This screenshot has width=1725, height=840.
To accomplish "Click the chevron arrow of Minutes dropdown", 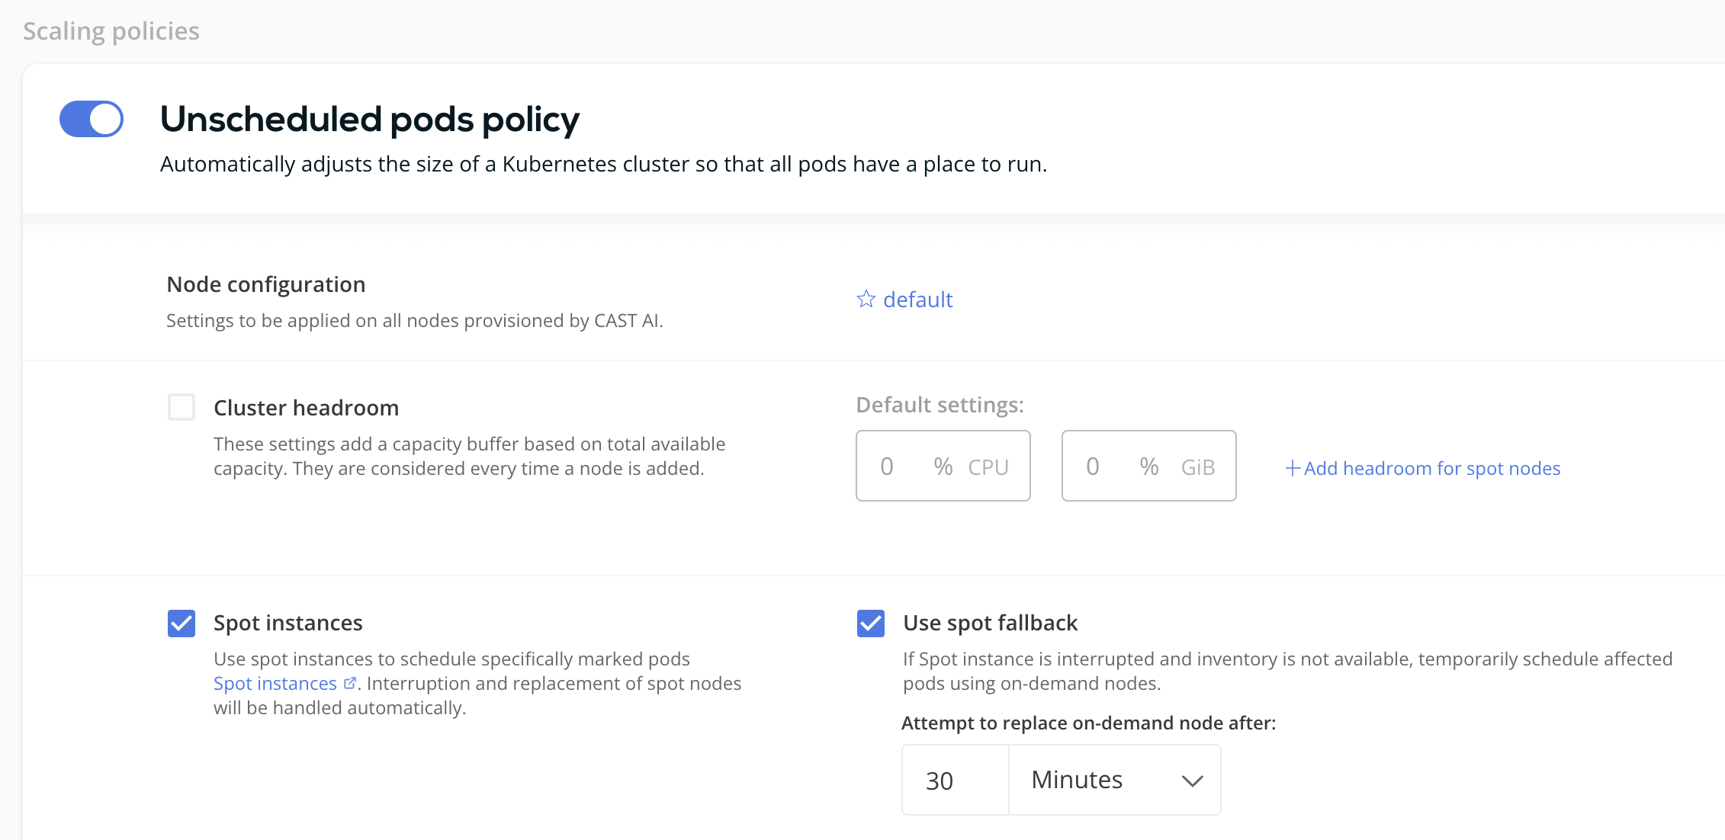I will [1192, 781].
